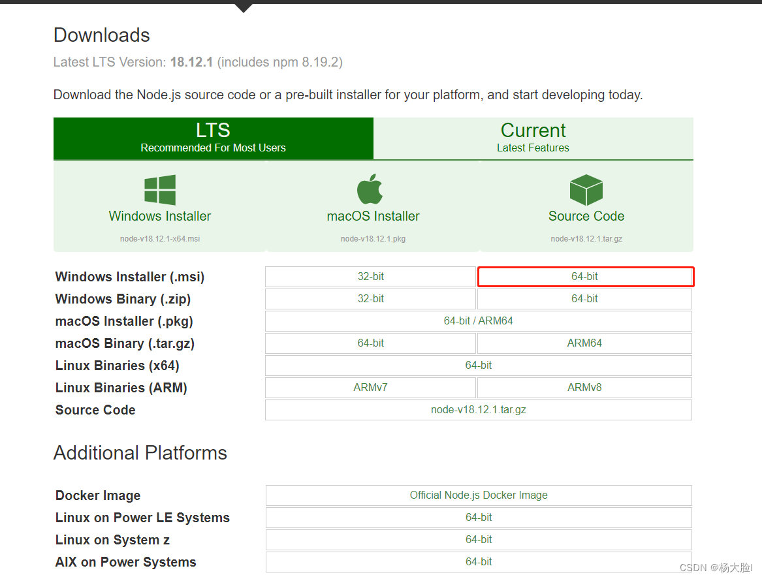Image resolution: width=762 pixels, height=579 pixels.
Task: Open the Windows Installer link text
Action: pos(160,216)
